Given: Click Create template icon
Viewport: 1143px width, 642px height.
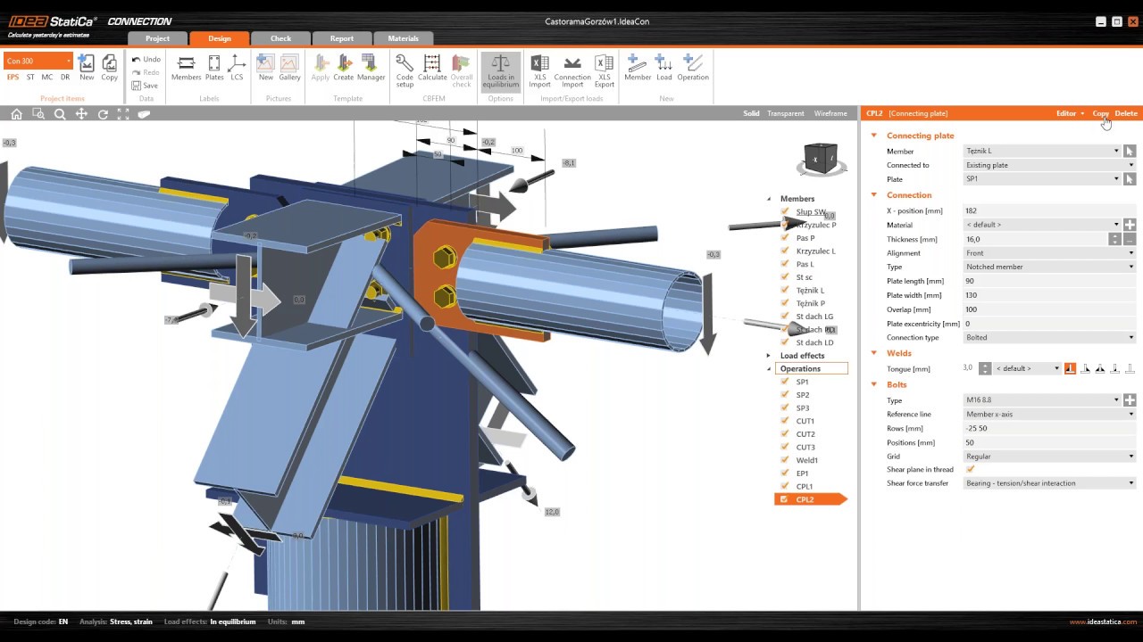Looking at the screenshot, I should pyautogui.click(x=343, y=68).
